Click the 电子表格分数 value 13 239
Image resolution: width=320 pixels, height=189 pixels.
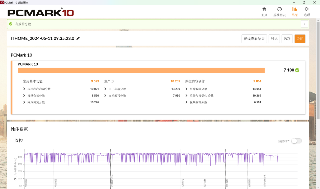click(x=176, y=89)
